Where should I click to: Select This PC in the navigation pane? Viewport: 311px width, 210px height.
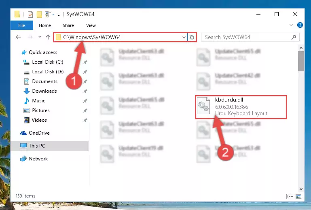click(x=50, y=146)
